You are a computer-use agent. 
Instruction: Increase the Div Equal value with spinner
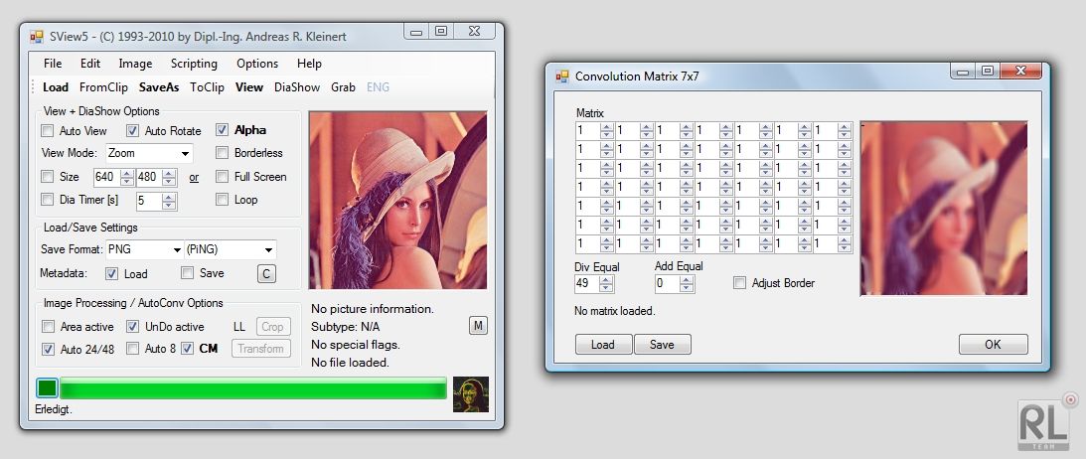click(x=606, y=279)
